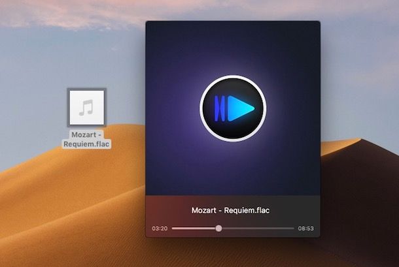This screenshot has width=399, height=267.
Task: Seek back on the played part of the progress bar
Action: pos(194,228)
